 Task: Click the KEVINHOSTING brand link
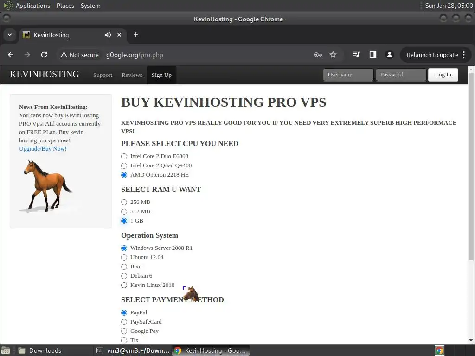(x=44, y=75)
